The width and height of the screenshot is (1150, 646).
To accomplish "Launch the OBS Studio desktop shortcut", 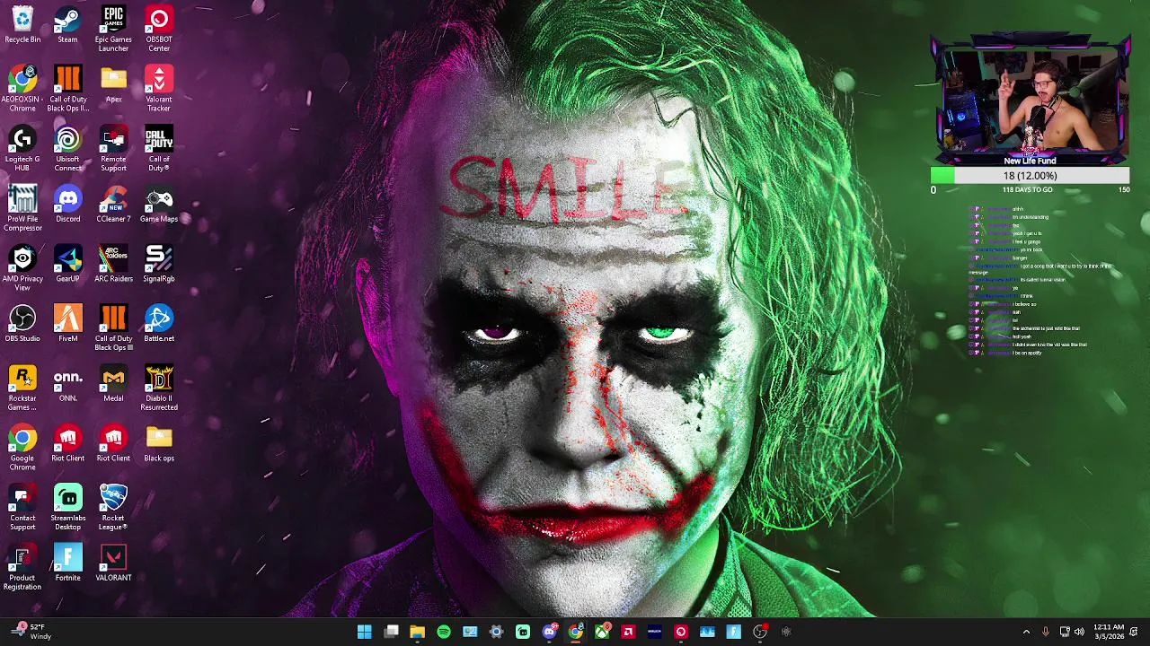I will (22, 324).
